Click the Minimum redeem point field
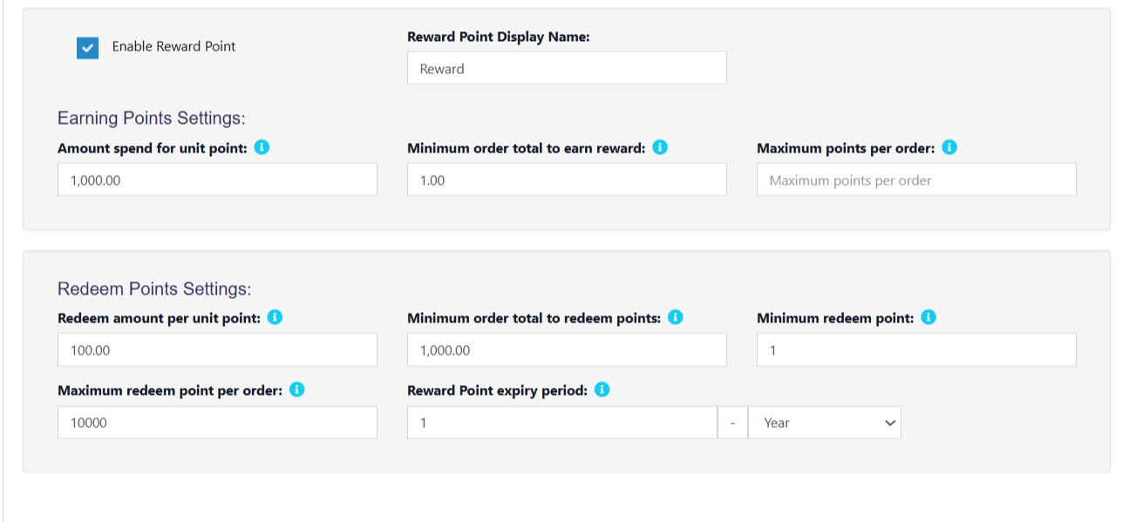 [916, 349]
